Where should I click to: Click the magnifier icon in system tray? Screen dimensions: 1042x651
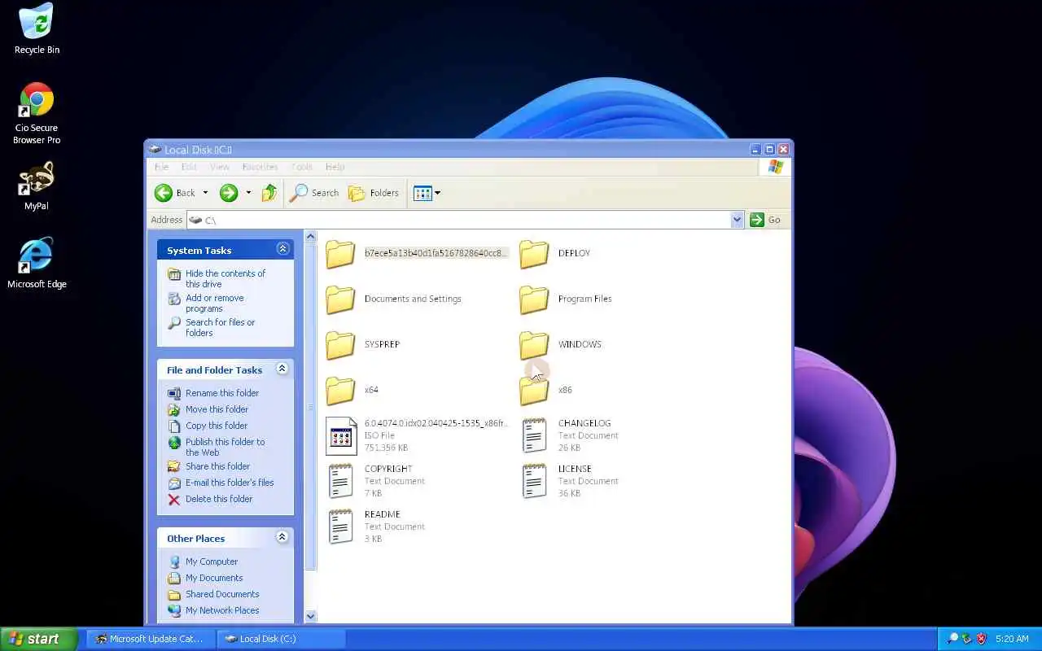point(952,639)
